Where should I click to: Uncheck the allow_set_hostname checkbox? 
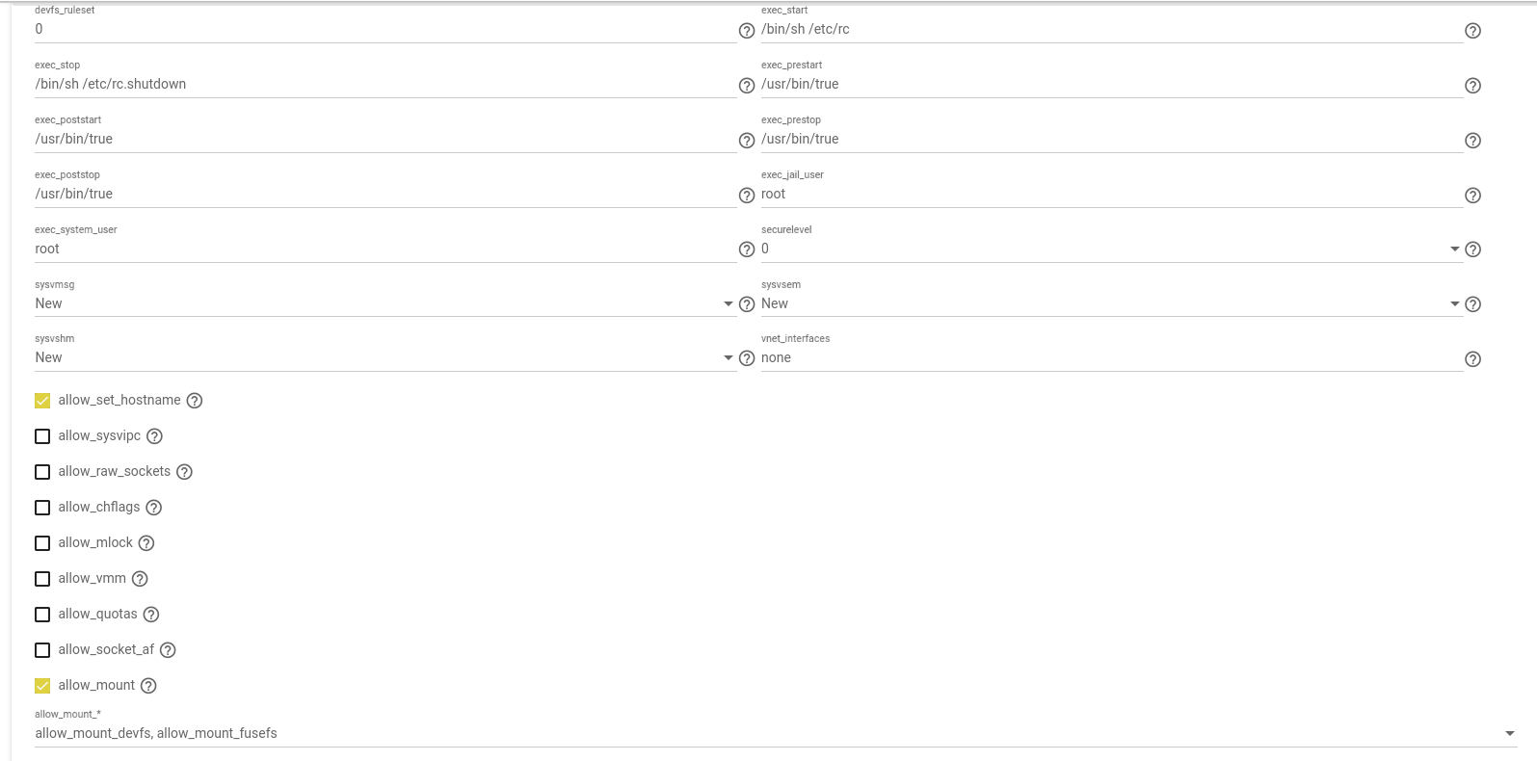click(42, 401)
